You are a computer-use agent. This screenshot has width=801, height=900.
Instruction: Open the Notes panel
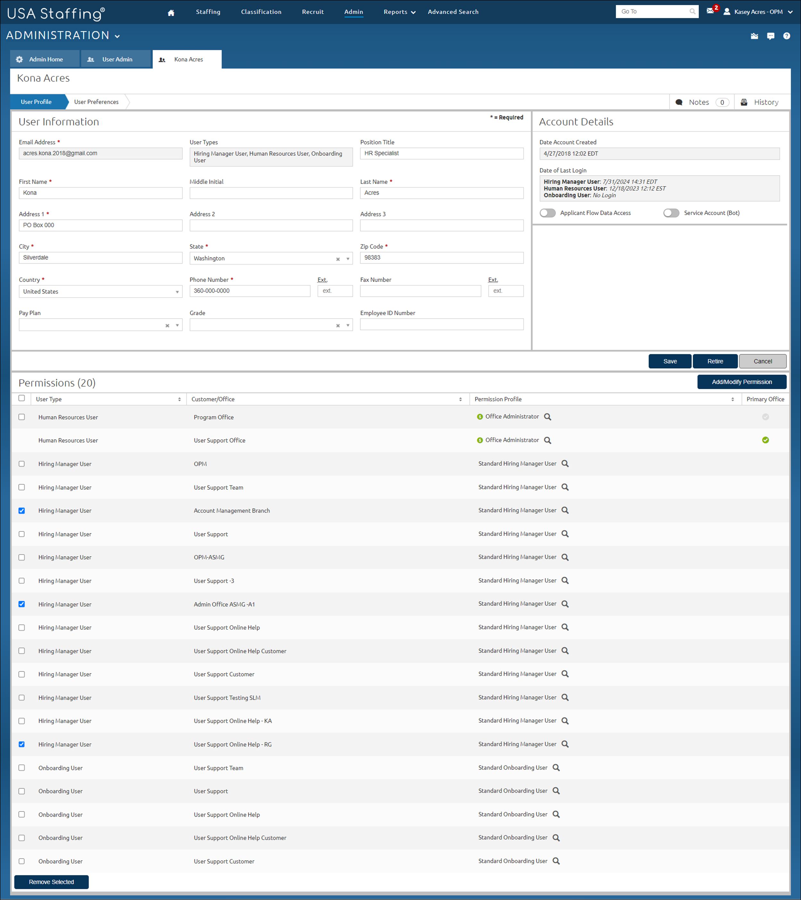click(x=702, y=102)
